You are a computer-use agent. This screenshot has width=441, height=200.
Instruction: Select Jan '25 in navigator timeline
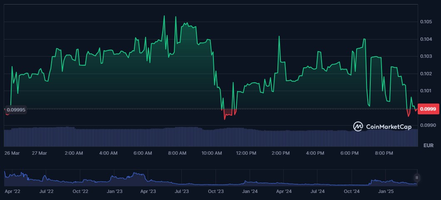[x=386, y=192]
